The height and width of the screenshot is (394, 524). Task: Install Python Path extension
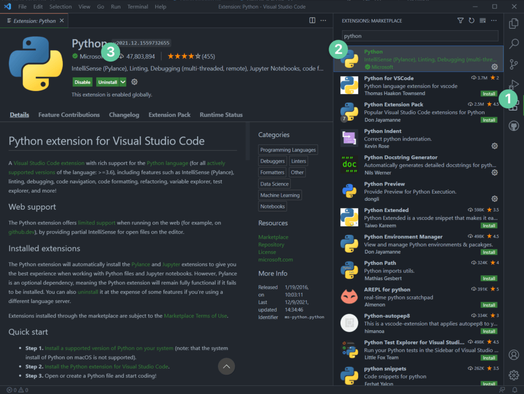point(489,279)
